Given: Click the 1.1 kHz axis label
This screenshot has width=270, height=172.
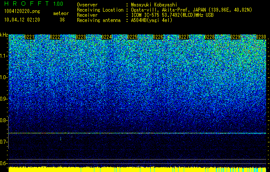Looking at the screenshot, I should [x=4, y=56].
